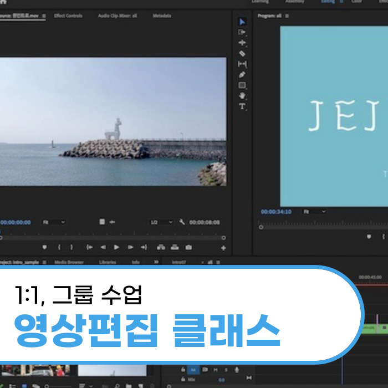Screen dimensions: 388x388
Task: Switch to the Effect Controls tab
Action: (68, 16)
